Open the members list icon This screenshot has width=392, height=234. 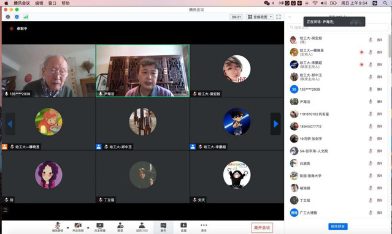click(142, 227)
